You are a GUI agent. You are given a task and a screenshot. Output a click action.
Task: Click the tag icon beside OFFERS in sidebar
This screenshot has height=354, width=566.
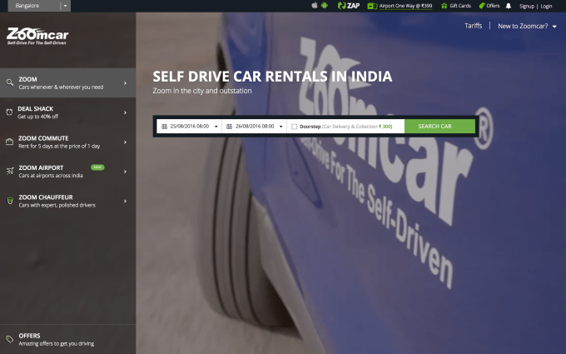click(10, 339)
